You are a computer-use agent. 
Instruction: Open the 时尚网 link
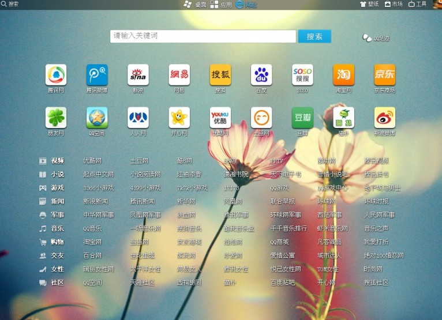pyautogui.click(x=373, y=269)
